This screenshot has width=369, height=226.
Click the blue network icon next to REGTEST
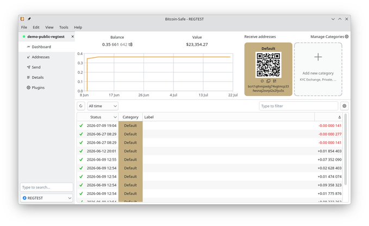tap(24, 198)
